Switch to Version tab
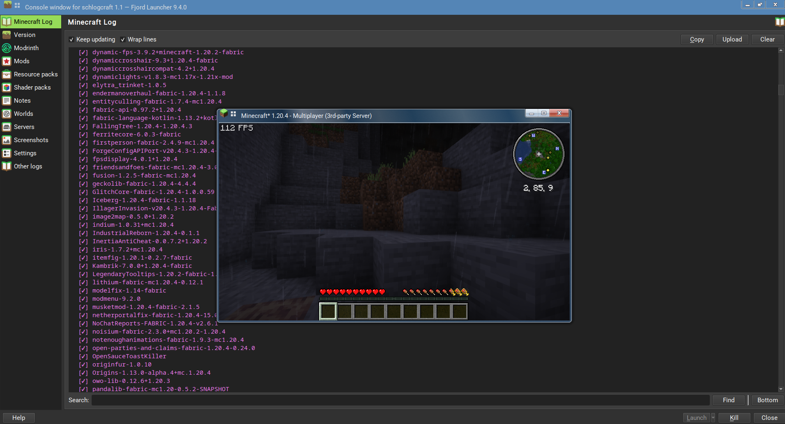Image resolution: width=785 pixels, height=424 pixels. pos(31,35)
